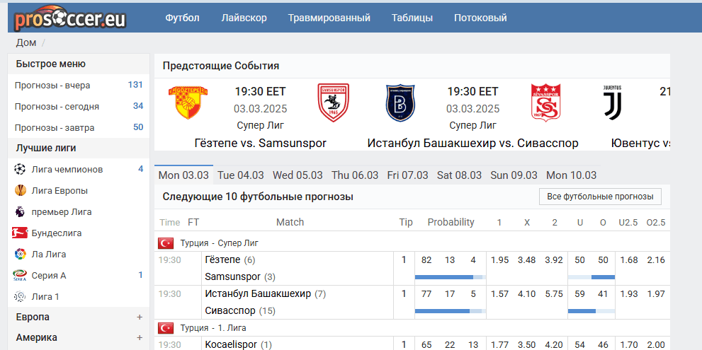Open the Лайвскор menu item

pyautogui.click(x=244, y=18)
